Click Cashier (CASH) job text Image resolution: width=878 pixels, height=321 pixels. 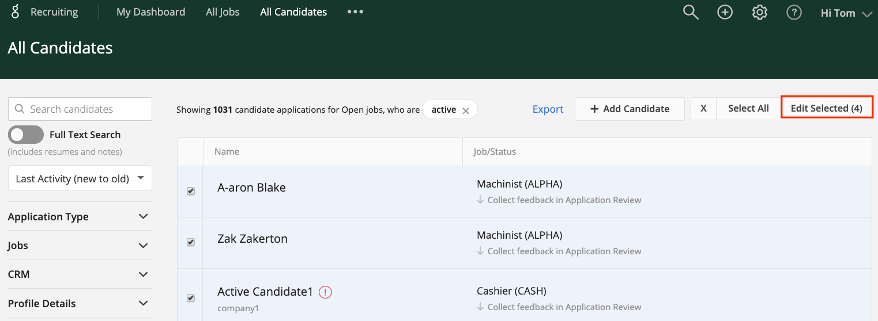511,291
